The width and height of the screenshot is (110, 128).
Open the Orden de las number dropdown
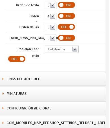pos(50,27)
